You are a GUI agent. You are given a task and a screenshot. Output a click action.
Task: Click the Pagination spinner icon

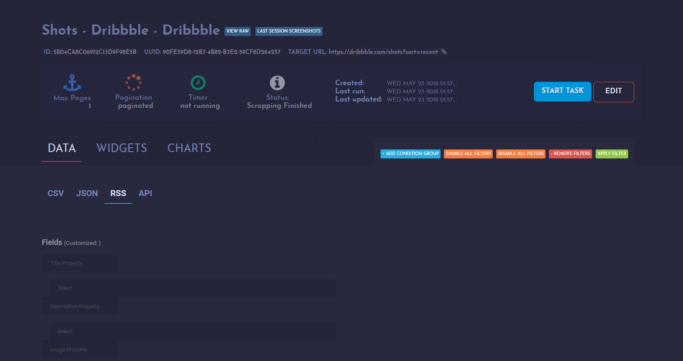(134, 82)
